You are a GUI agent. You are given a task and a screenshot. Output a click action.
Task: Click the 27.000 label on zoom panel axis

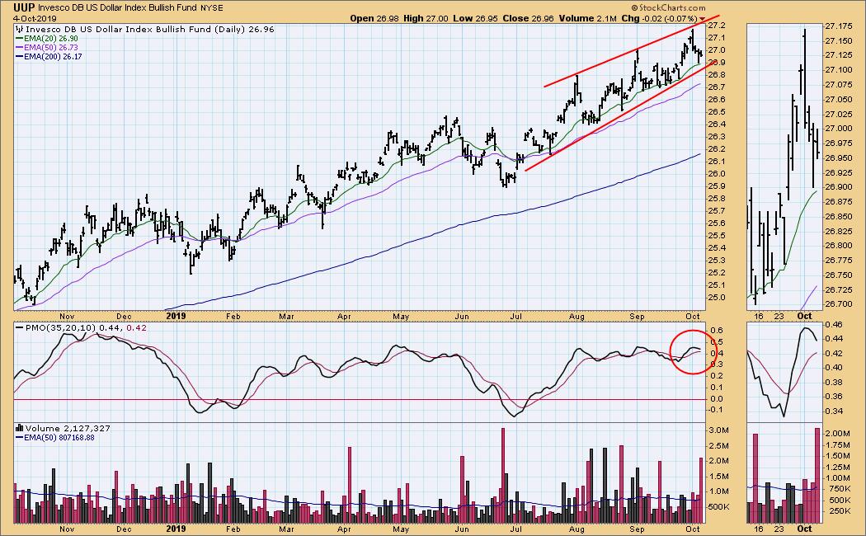tap(838, 129)
